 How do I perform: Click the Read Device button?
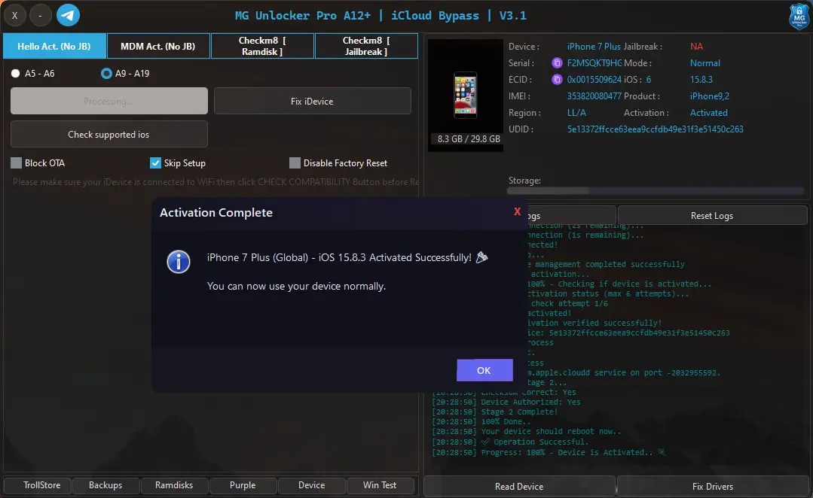pyautogui.click(x=519, y=486)
